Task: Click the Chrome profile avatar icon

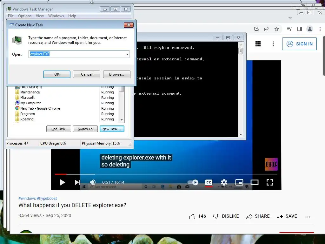Action: (x=310, y=29)
